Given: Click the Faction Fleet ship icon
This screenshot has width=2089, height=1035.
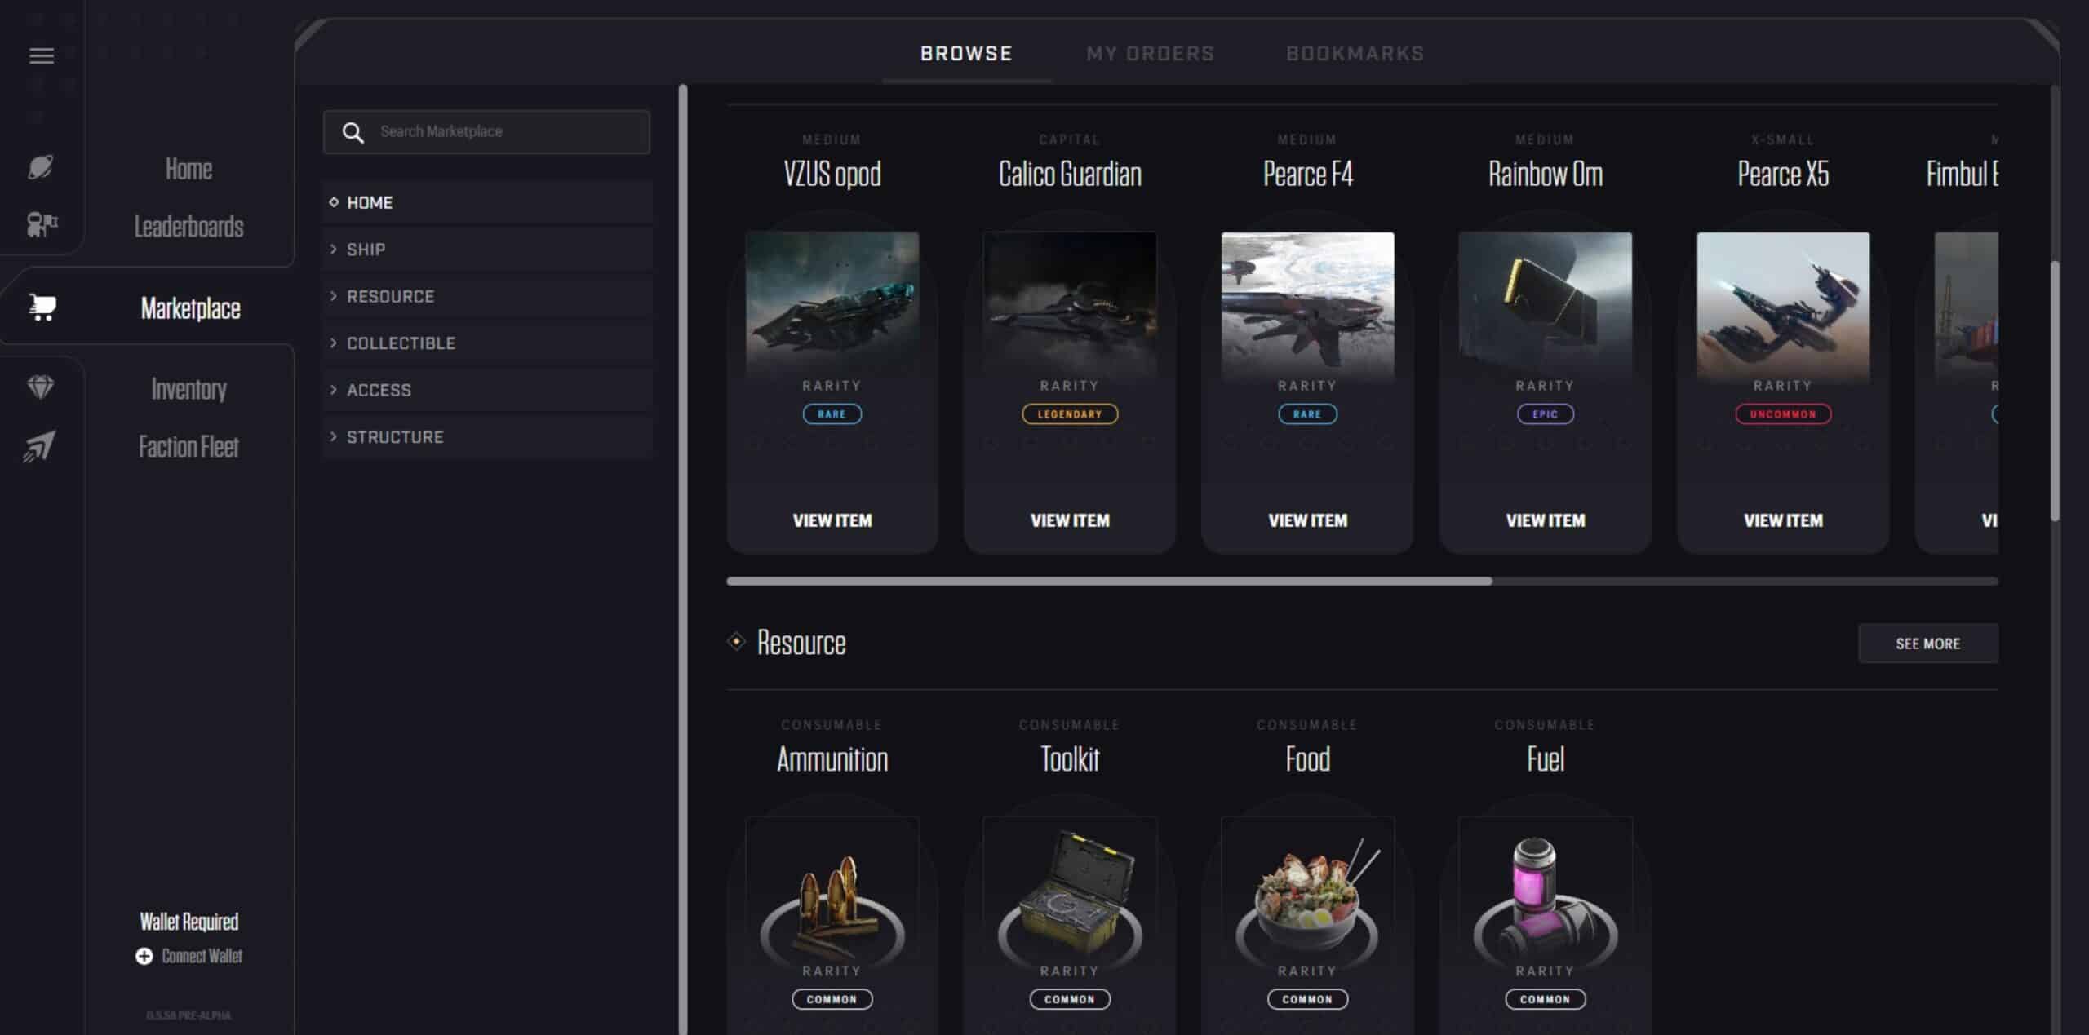Looking at the screenshot, I should pyautogui.click(x=40, y=446).
